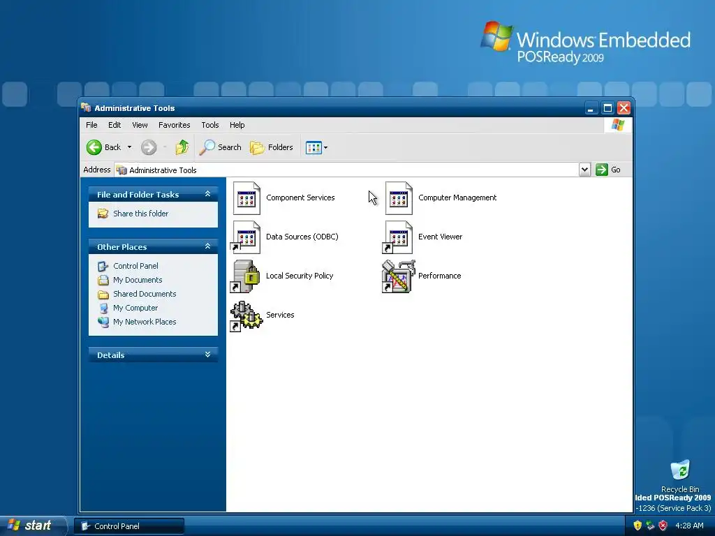Open the View menu
The image size is (715, 536).
(x=140, y=125)
